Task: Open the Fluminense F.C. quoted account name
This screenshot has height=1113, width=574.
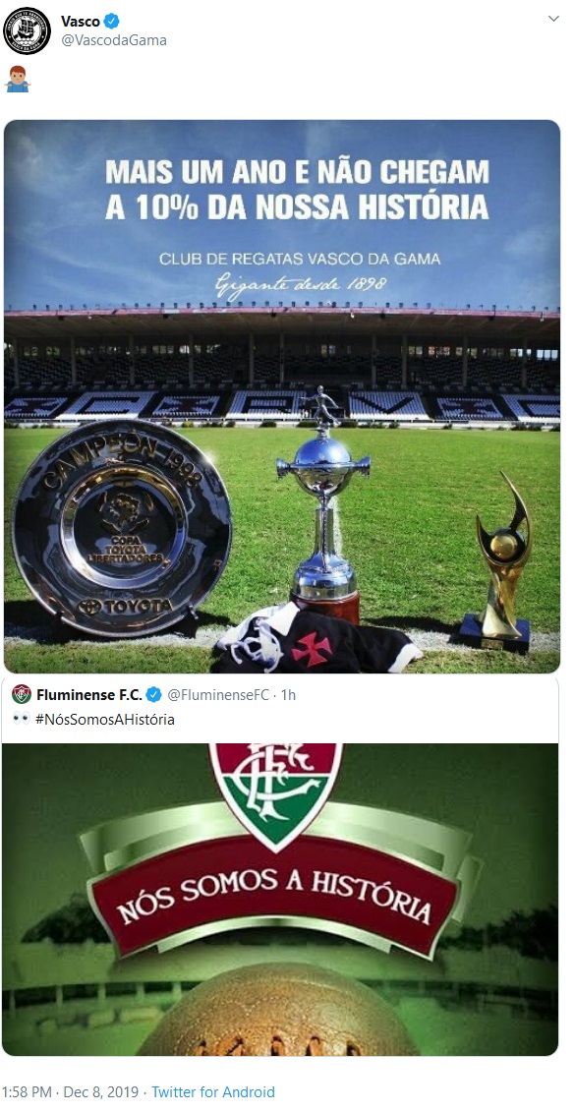Action: (89, 695)
